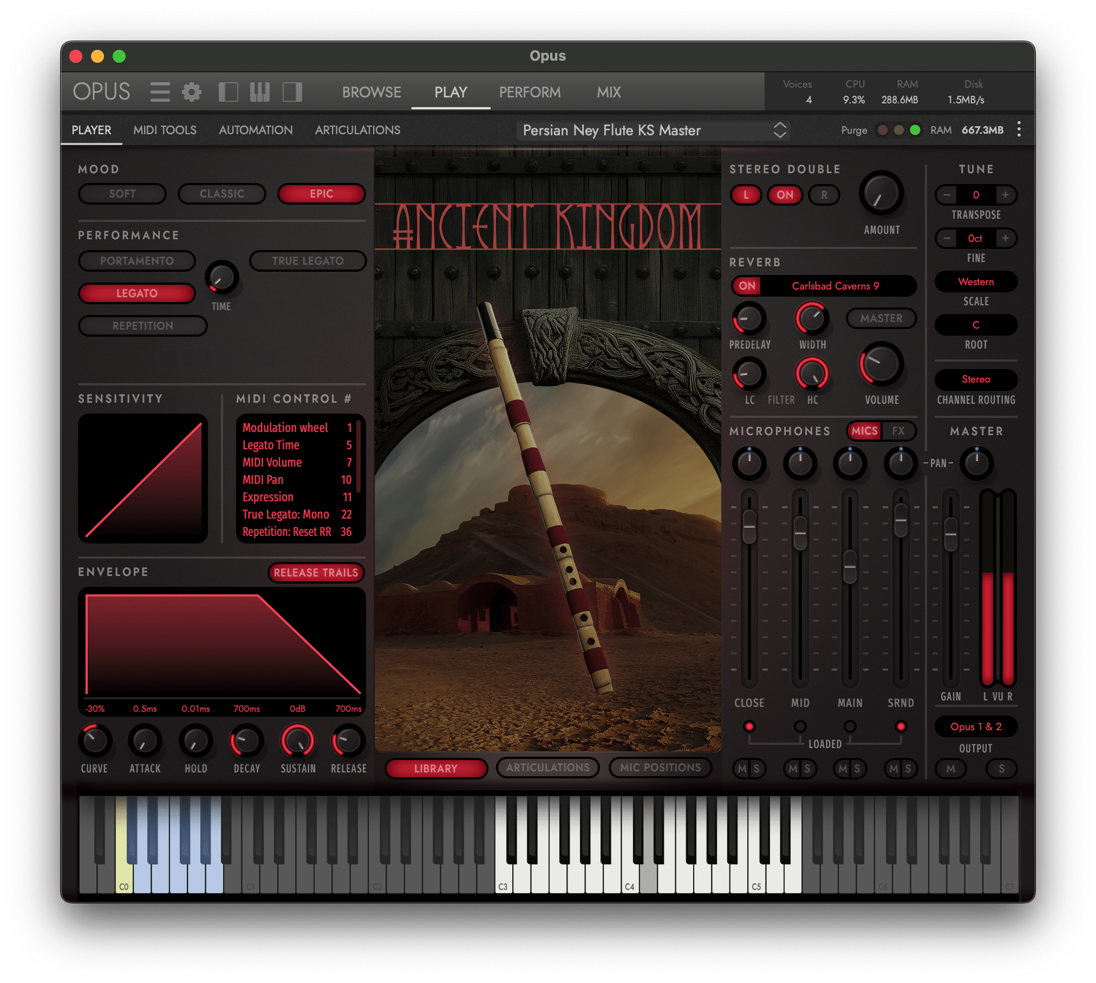The height and width of the screenshot is (983, 1096).
Task: Toggle the Close mic loaded indicator
Action: pyautogui.click(x=749, y=726)
